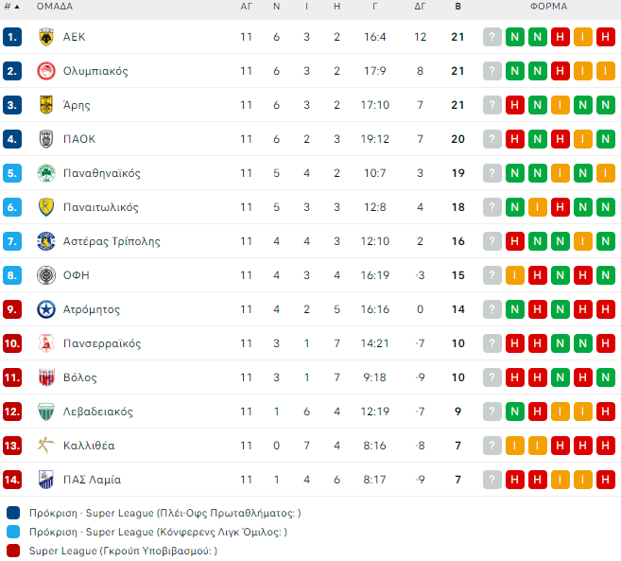621x561 pixels.
Task: Sort standings by the ΑΓ column header
Action: point(246,6)
